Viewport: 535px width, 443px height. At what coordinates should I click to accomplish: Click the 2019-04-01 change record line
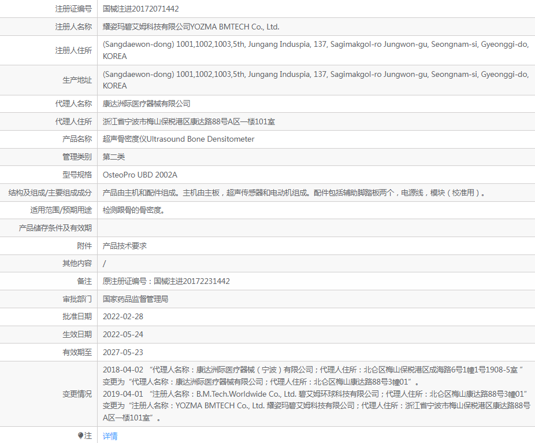[x=315, y=394]
